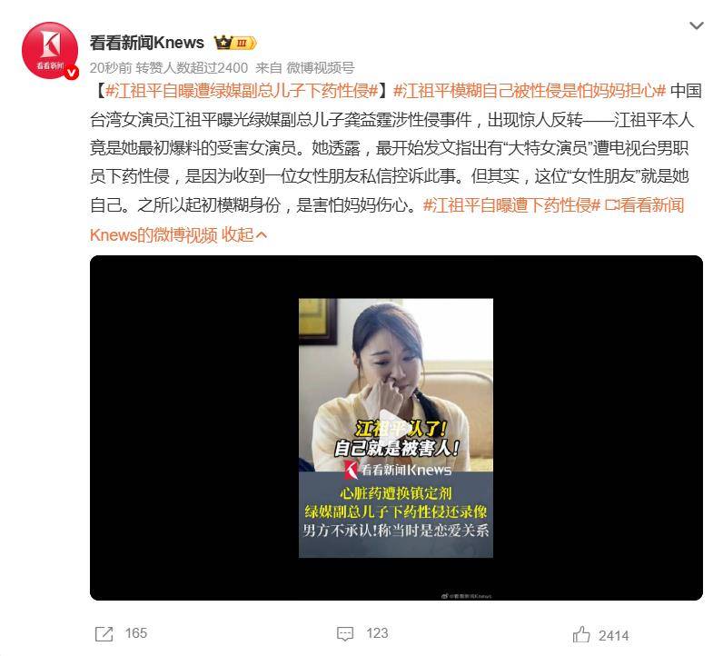Open hashtag 江祖平自曝遭下药性侵

coord(511,204)
